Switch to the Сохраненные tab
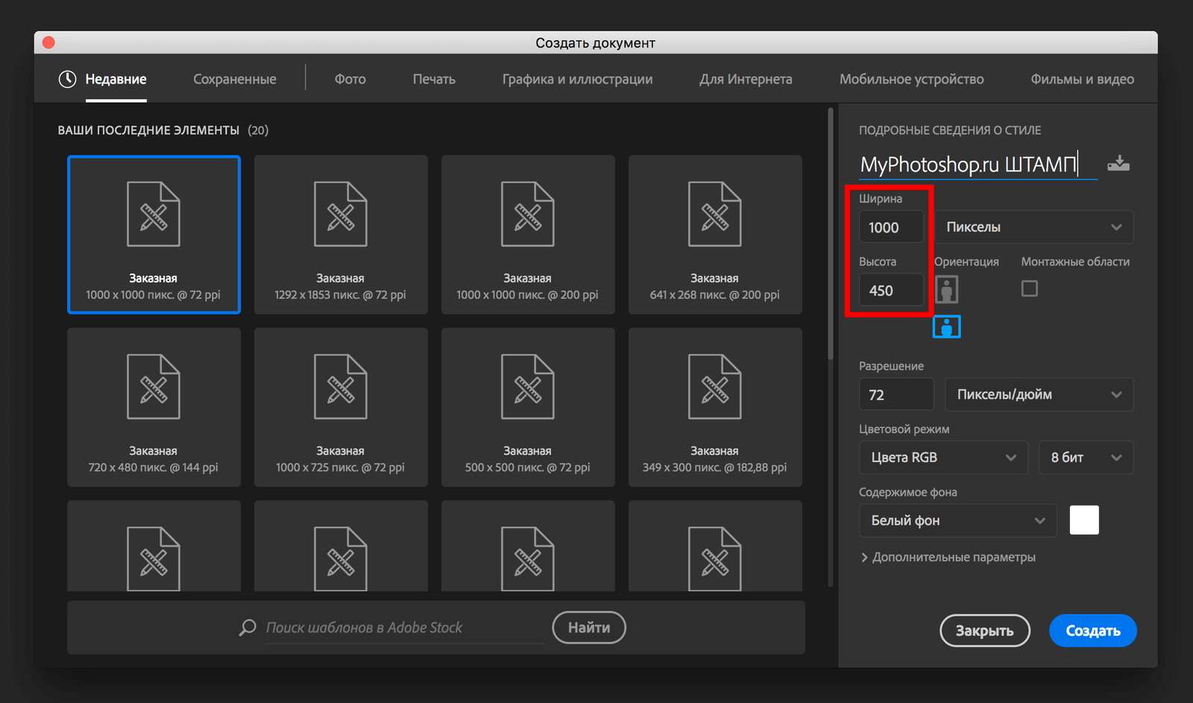Viewport: 1193px width, 703px height. (234, 79)
